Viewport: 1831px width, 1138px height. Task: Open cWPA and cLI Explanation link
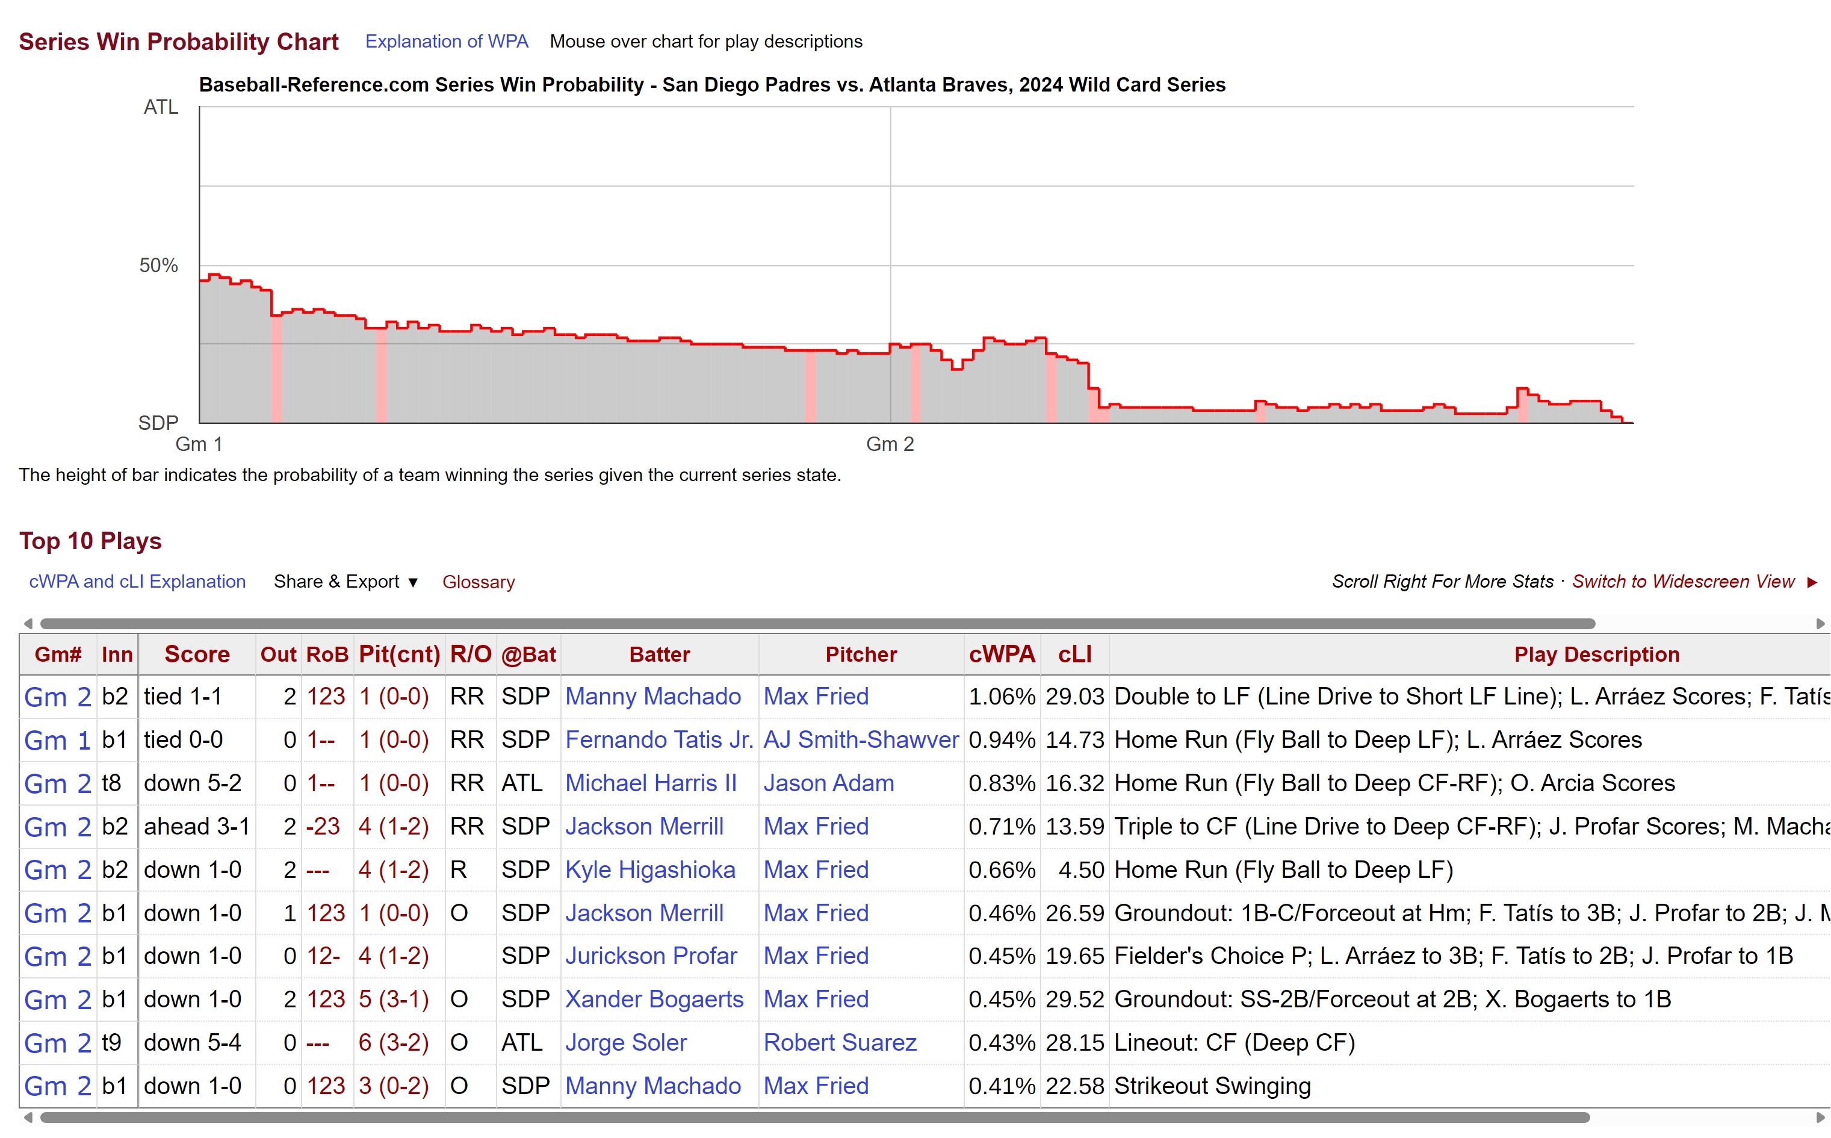137,582
